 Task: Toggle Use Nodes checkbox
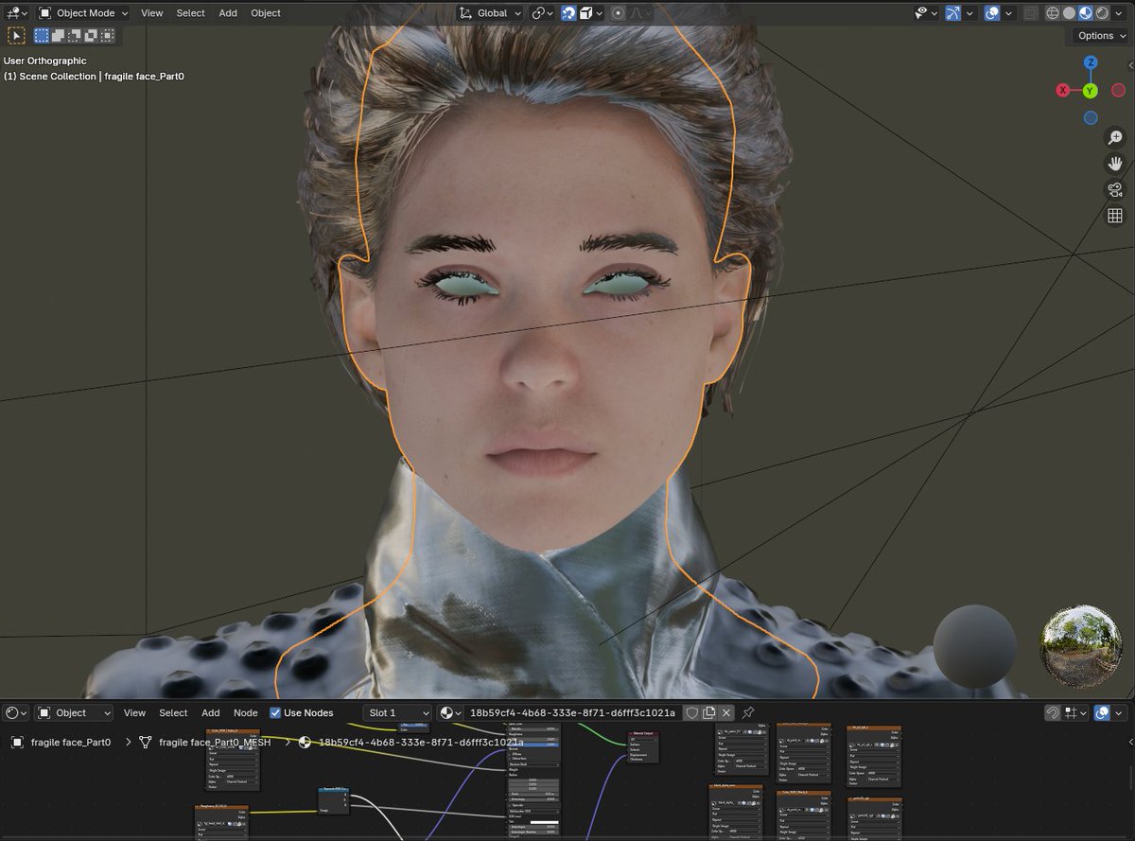coord(275,712)
